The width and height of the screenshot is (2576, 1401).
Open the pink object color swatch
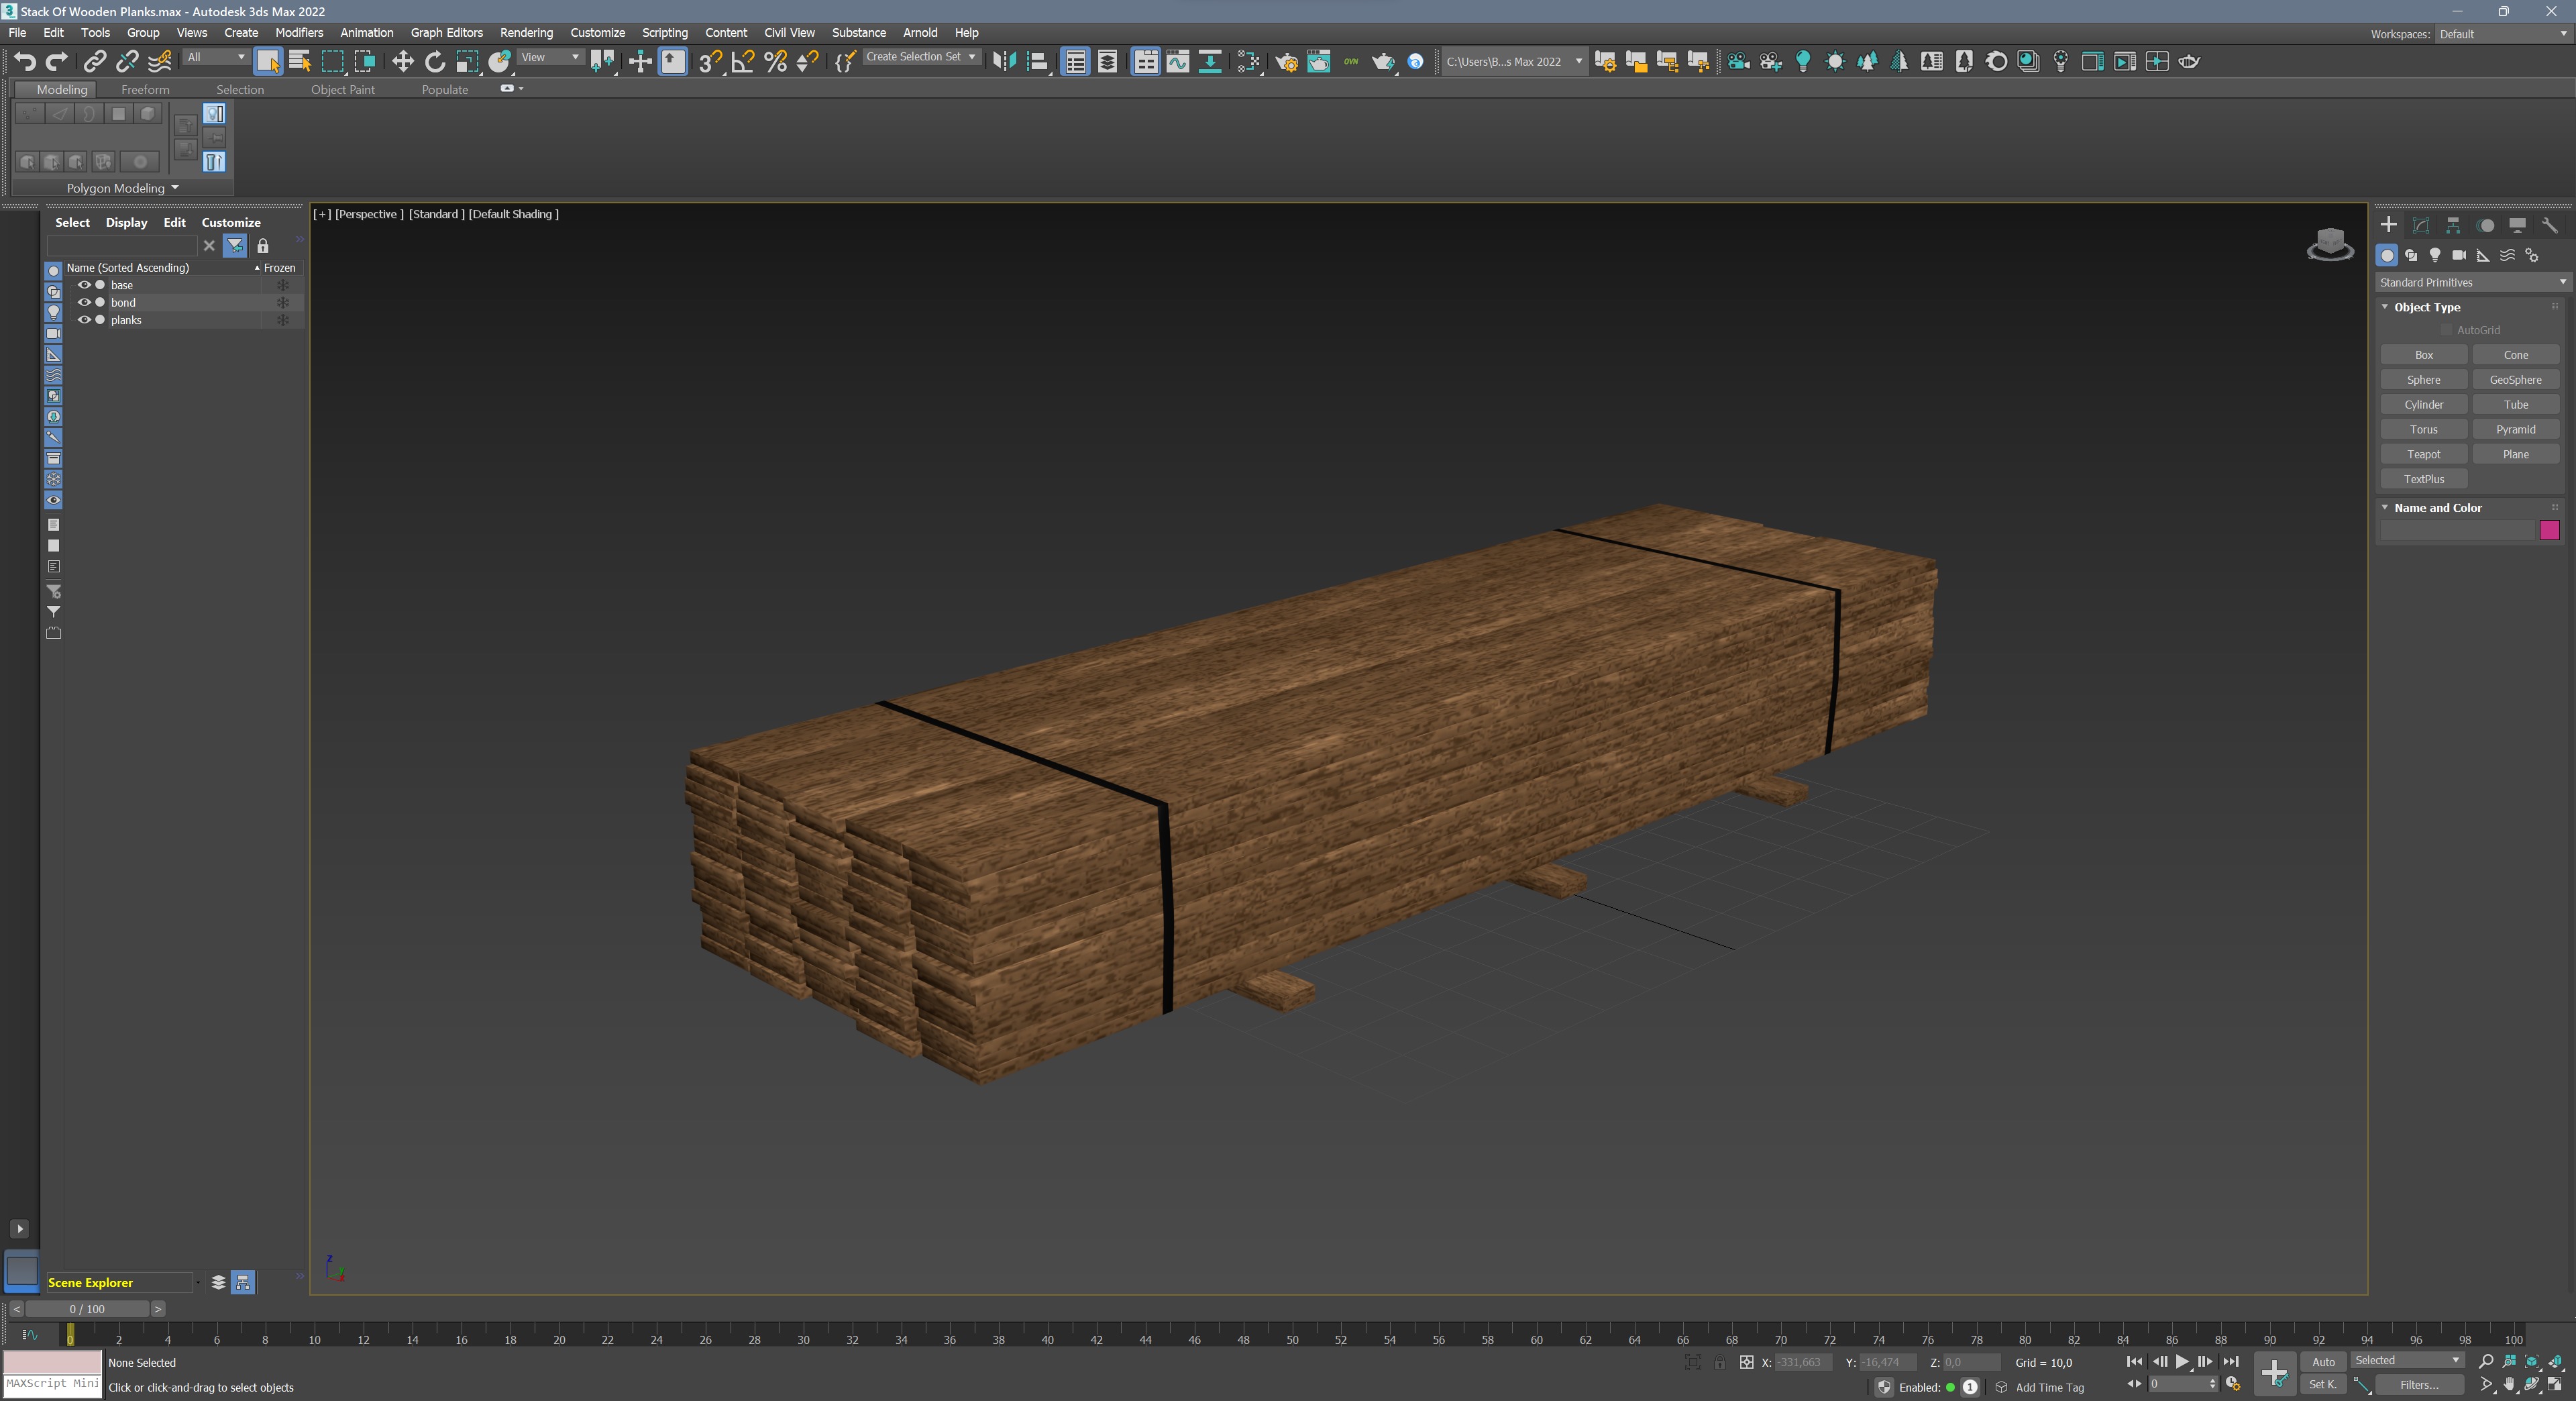(2549, 530)
